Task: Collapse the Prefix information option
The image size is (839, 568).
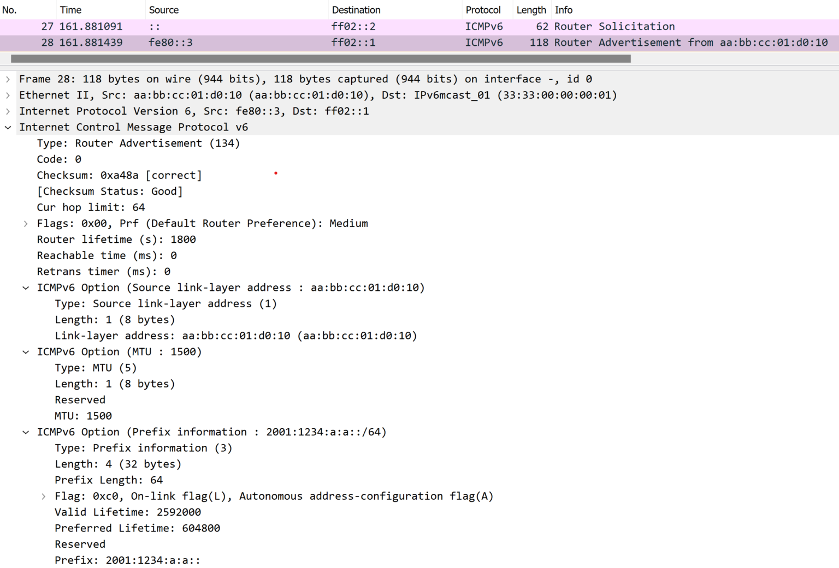Action: 26,432
